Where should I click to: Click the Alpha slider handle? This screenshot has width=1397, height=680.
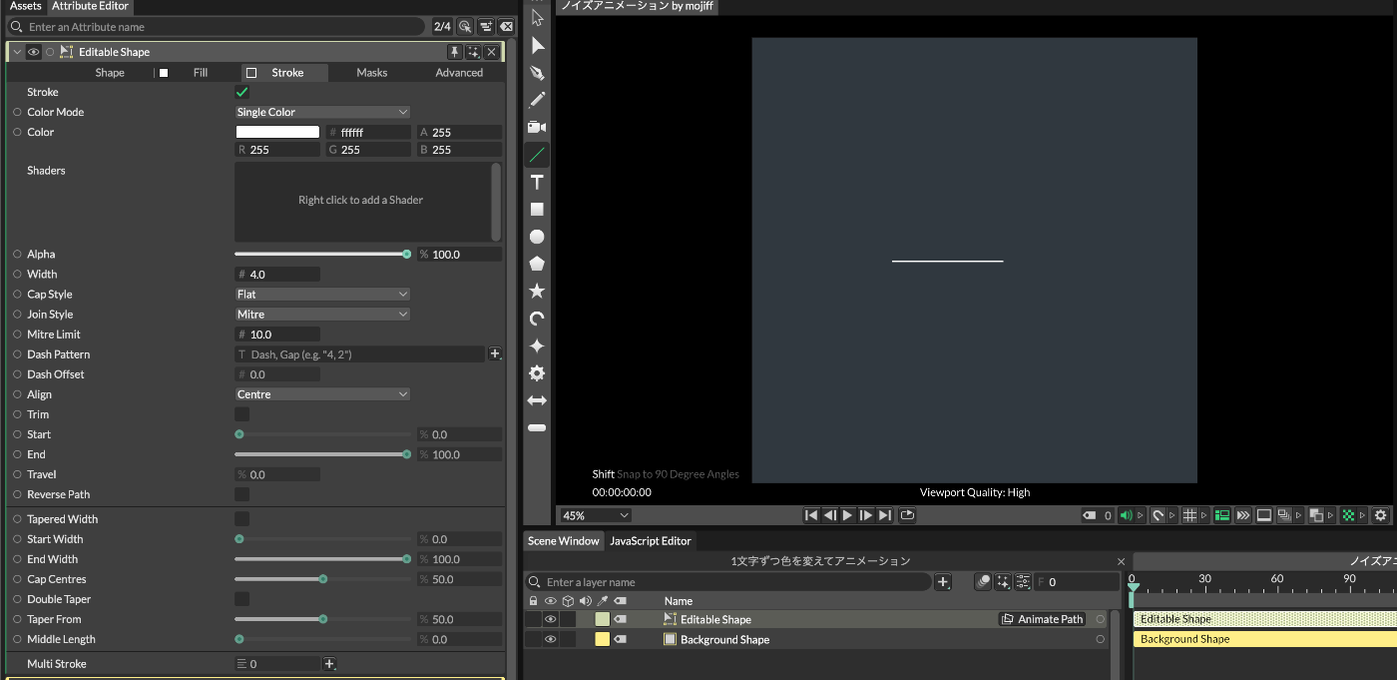coord(406,255)
